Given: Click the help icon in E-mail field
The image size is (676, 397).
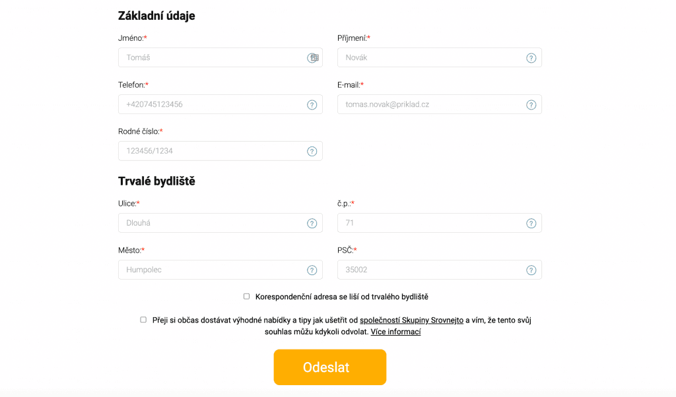Looking at the screenshot, I should coord(531,105).
